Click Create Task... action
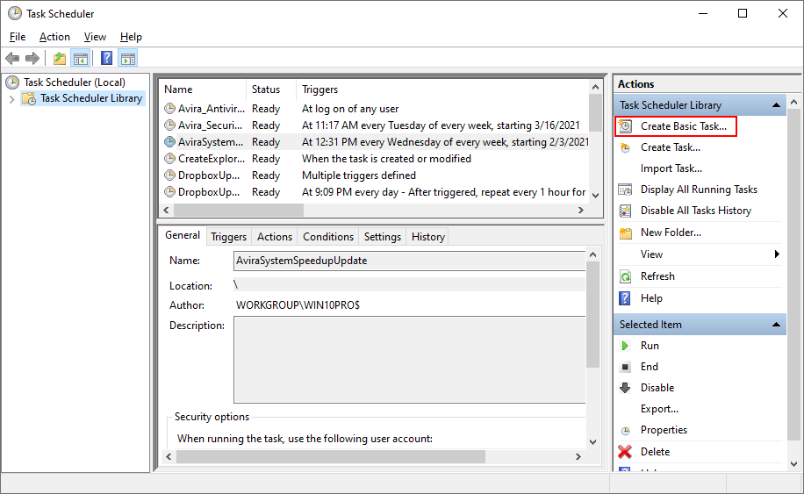This screenshot has width=804, height=494. point(671,147)
